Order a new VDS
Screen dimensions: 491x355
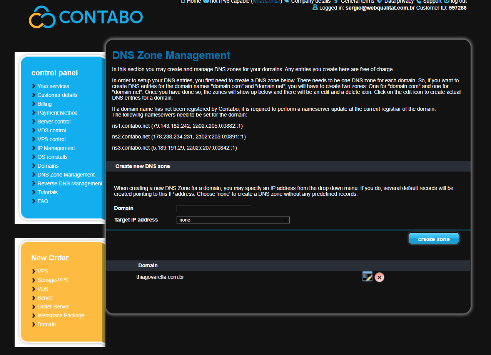pyautogui.click(x=43, y=289)
